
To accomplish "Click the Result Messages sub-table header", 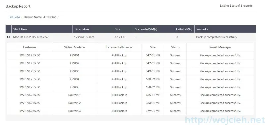I will (220, 47).
